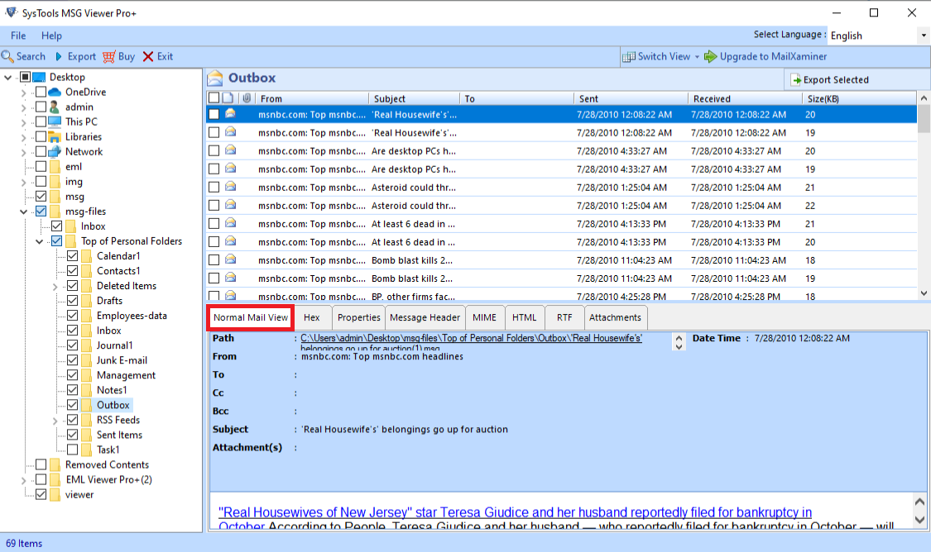
Task: Uncheck the Sent Items folder checkbox
Action: [x=73, y=435]
